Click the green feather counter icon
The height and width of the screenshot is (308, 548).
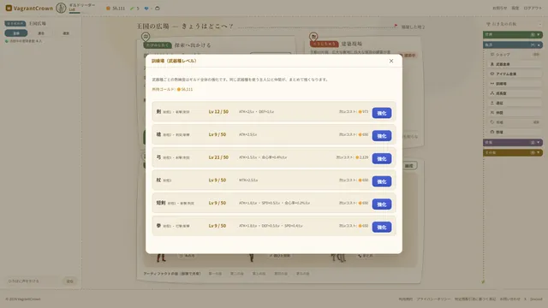132,8
